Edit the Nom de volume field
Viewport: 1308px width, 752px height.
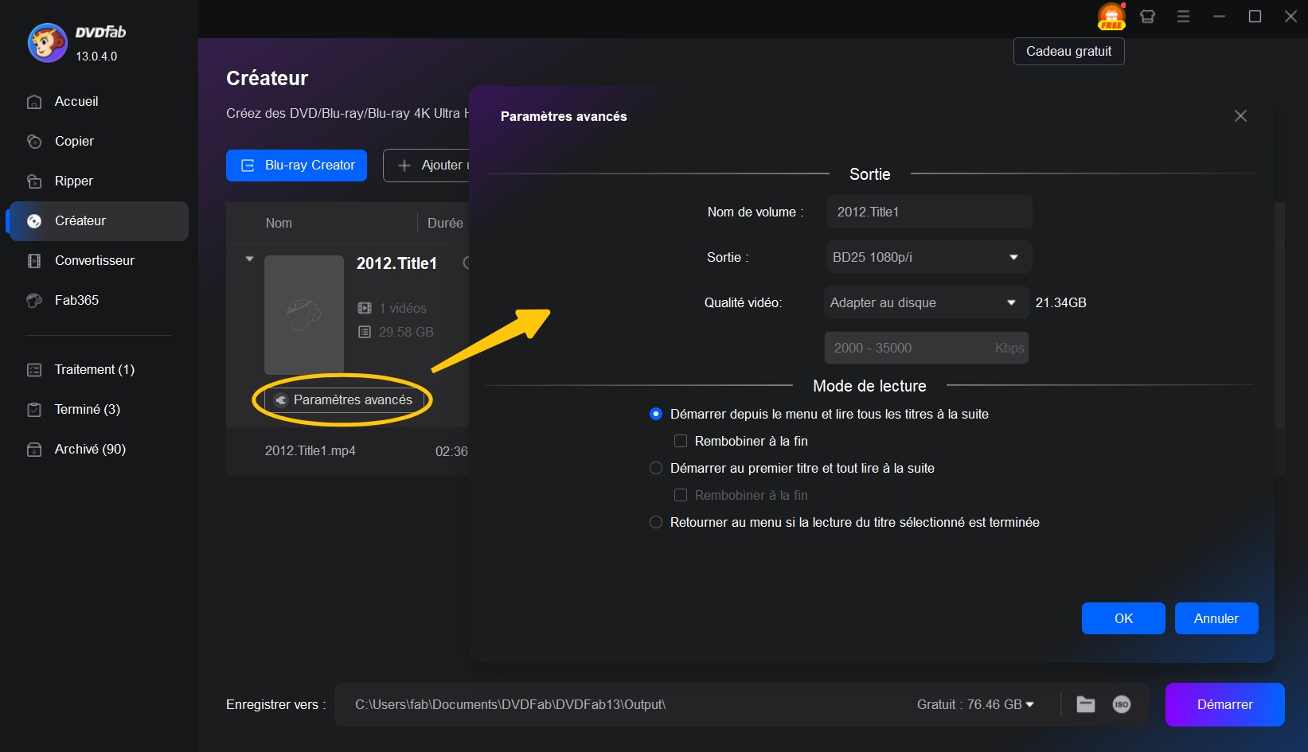[928, 212]
